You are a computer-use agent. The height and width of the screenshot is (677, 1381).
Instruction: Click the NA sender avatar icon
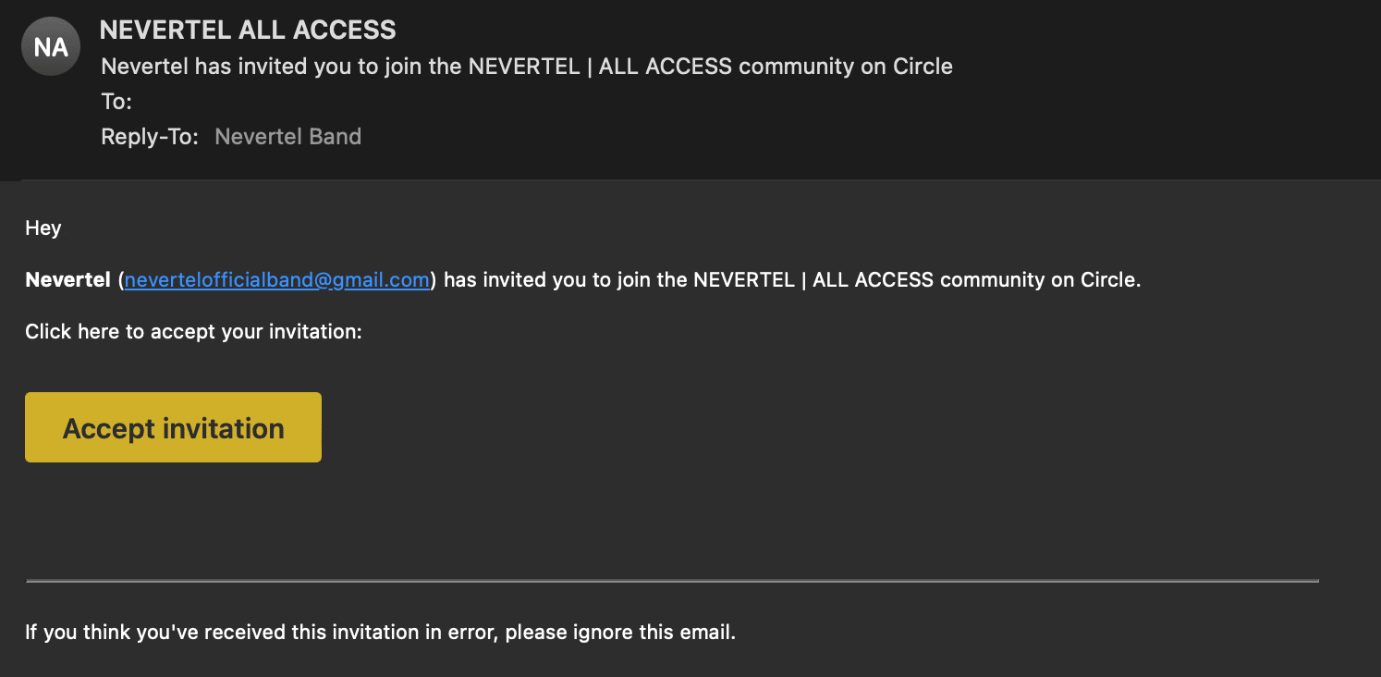click(x=51, y=46)
